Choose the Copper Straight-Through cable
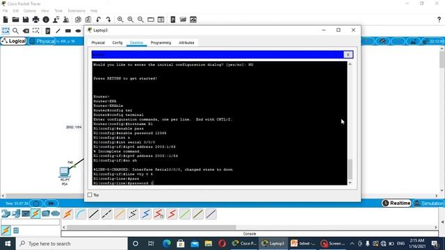The image size is (445, 250). click(x=94, y=214)
